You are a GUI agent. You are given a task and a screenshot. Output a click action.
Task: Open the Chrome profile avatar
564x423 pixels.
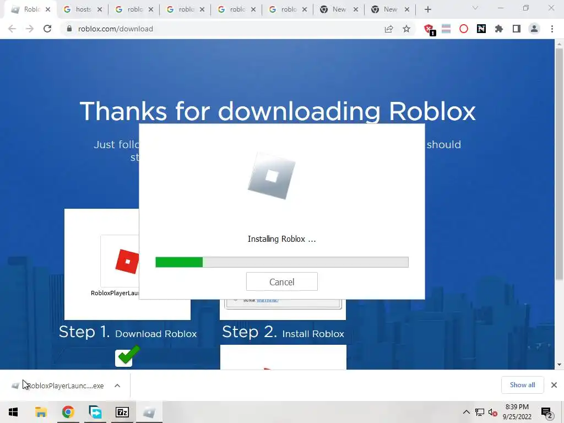tap(534, 29)
